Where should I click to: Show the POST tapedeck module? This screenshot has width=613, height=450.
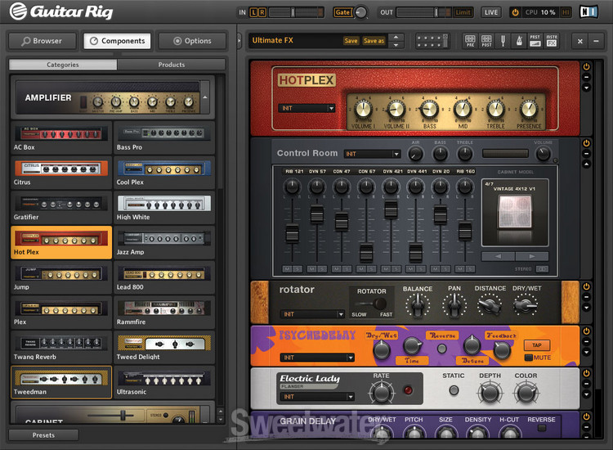tap(486, 40)
